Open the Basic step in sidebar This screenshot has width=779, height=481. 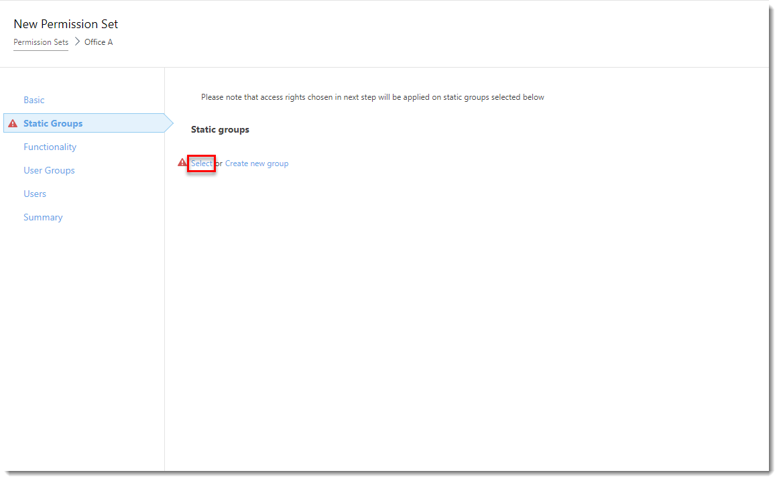tap(34, 100)
